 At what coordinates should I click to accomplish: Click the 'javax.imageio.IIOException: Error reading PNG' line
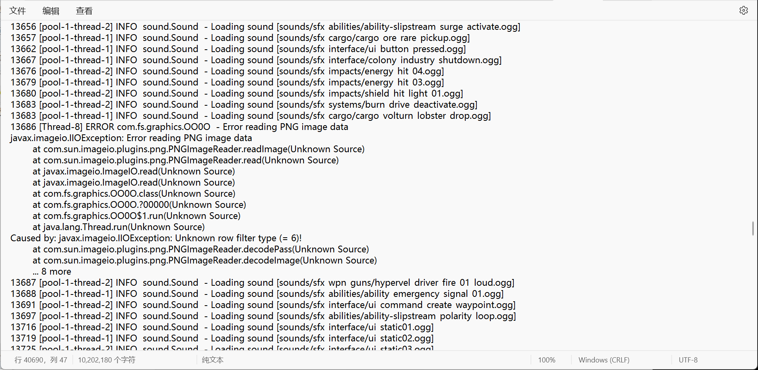(131, 138)
